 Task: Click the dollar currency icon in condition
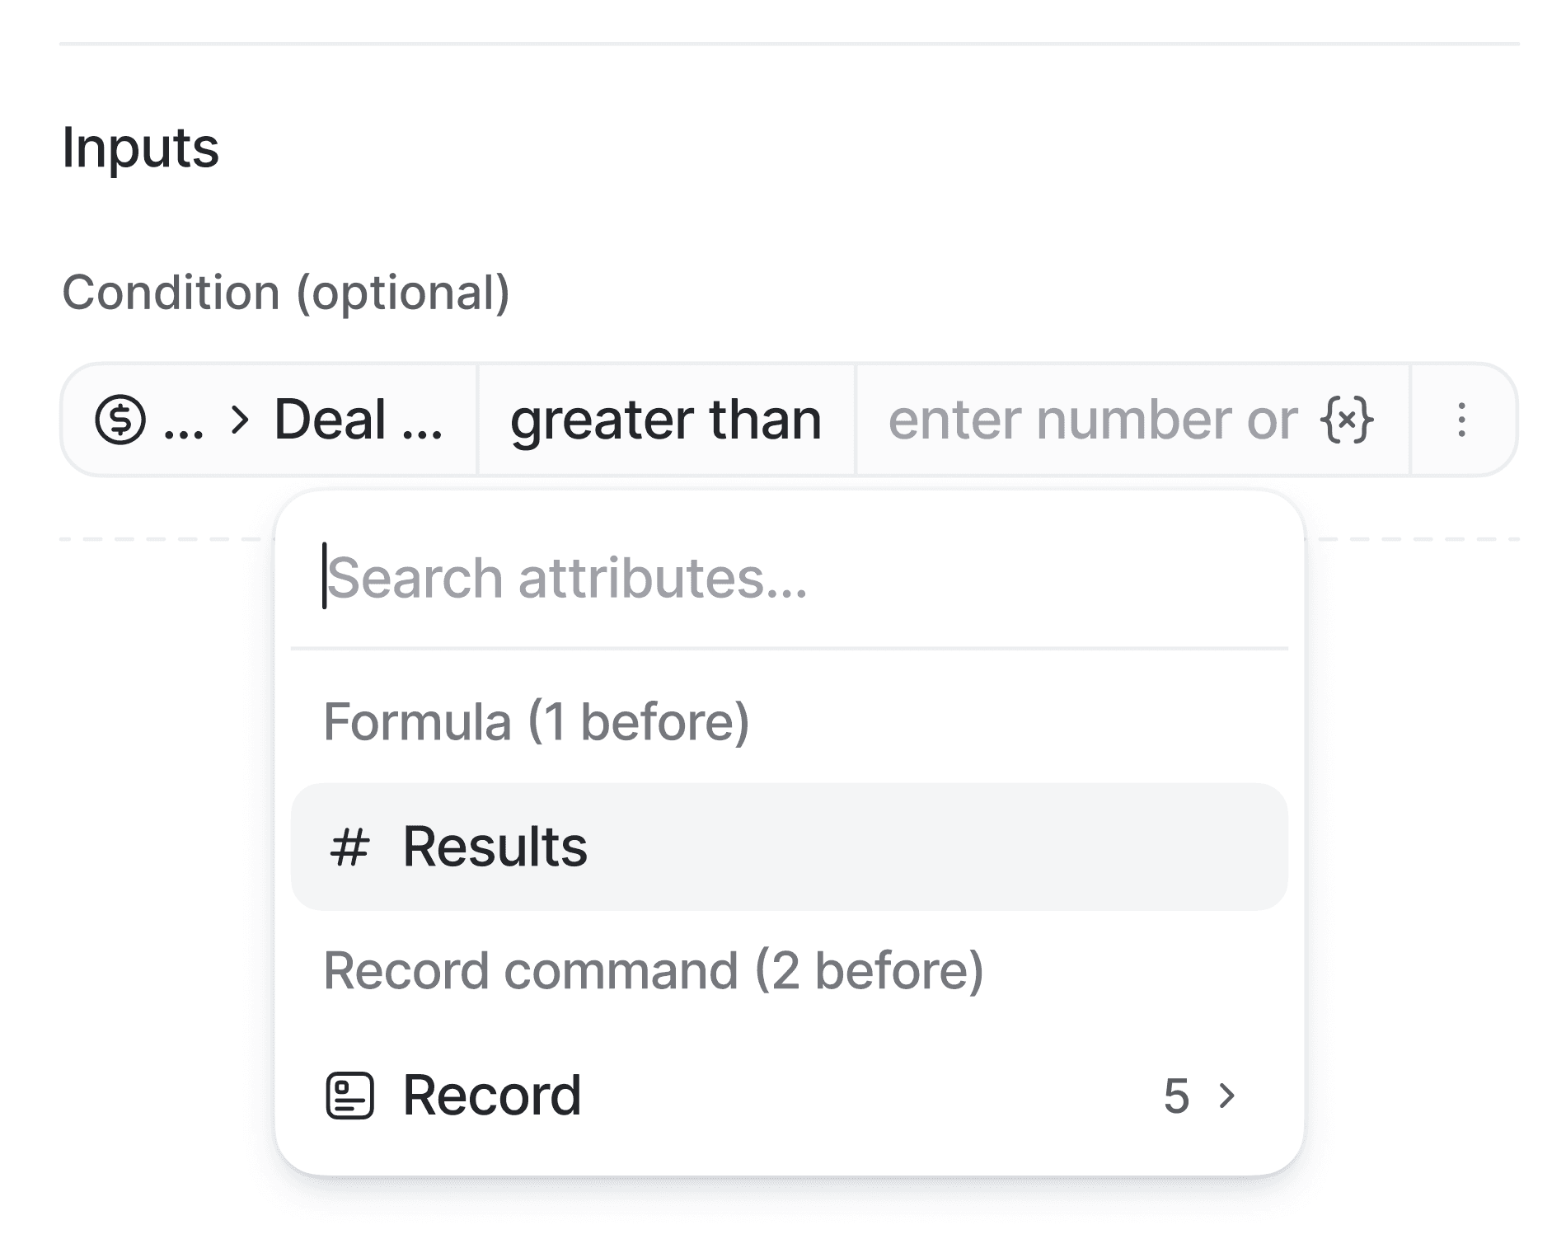click(120, 420)
